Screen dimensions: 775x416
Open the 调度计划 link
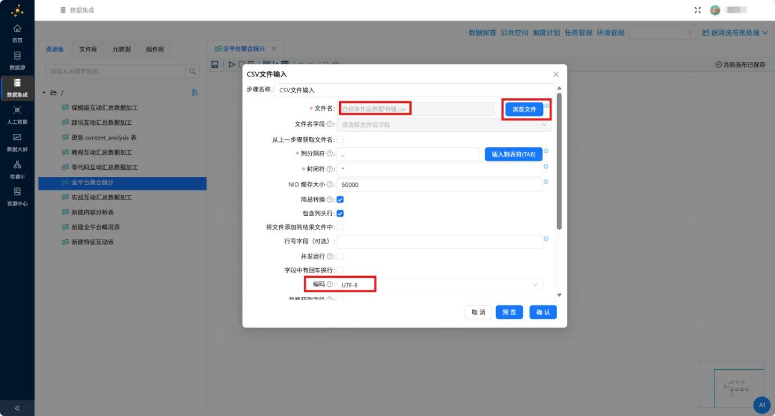(546, 33)
